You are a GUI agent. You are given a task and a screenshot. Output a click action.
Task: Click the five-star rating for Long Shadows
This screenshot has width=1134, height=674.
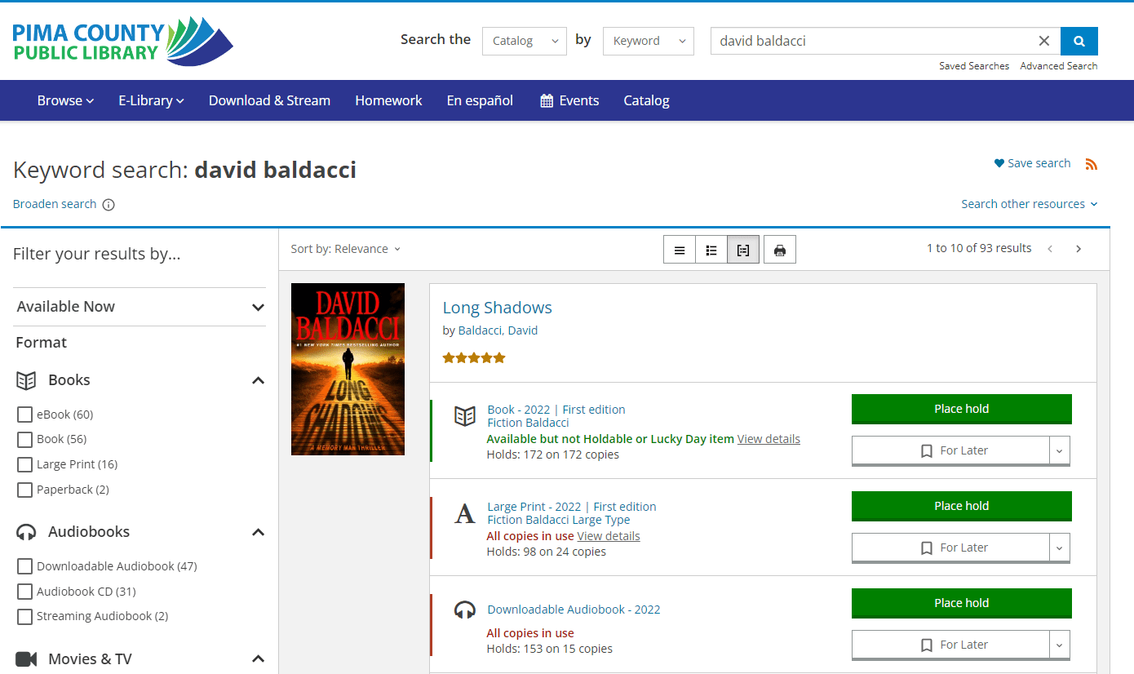click(474, 357)
